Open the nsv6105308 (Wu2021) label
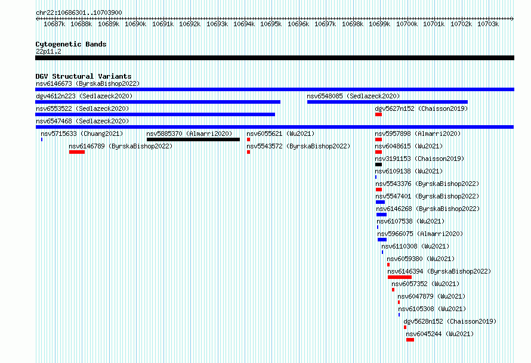531x363 pixels. (x=432, y=309)
